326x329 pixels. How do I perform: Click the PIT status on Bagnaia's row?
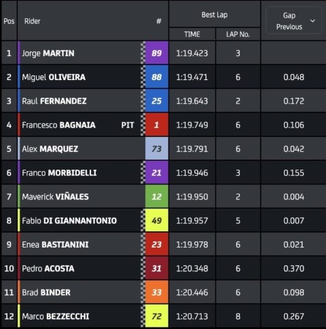128,125
